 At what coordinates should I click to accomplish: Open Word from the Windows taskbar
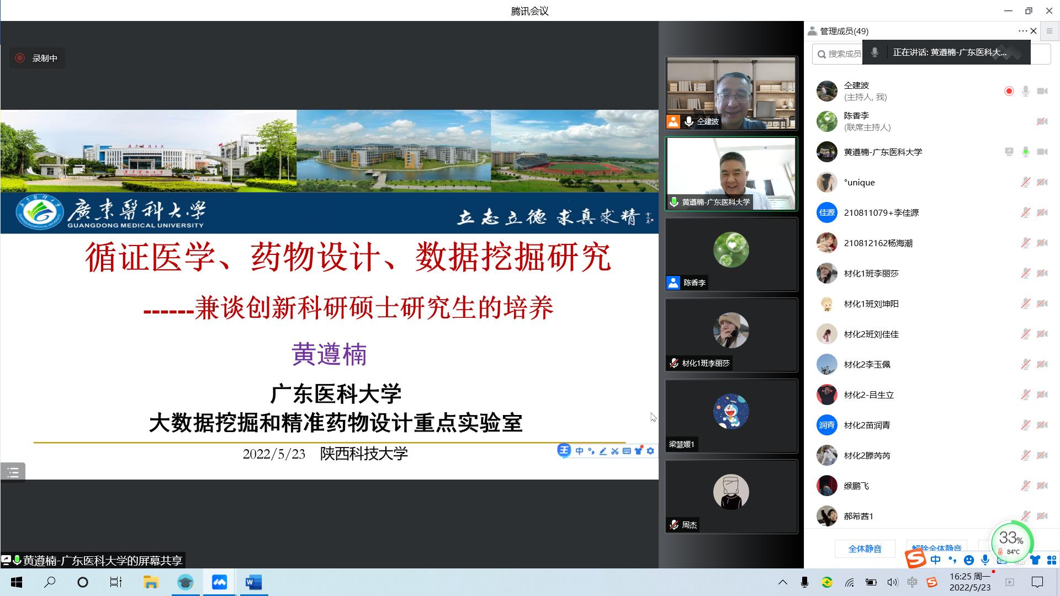point(253,582)
